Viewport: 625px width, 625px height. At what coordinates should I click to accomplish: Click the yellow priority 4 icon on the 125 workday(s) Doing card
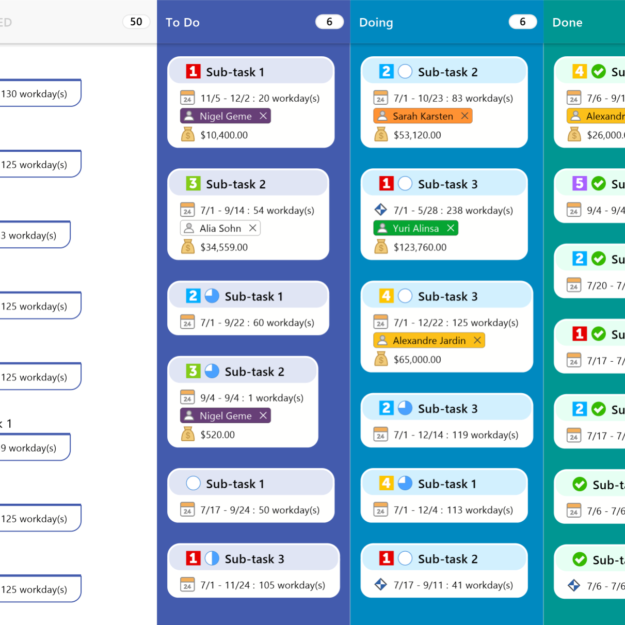[x=386, y=296]
